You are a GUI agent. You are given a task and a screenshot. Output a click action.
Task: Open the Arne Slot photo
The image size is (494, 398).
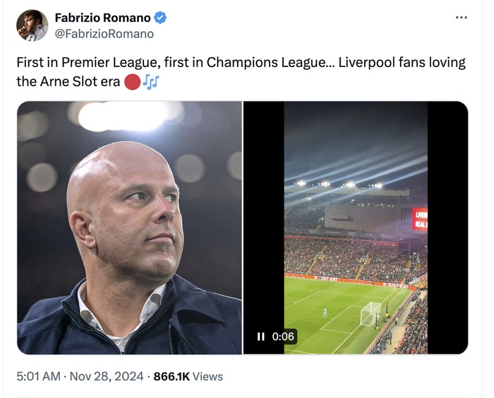pyautogui.click(x=130, y=228)
